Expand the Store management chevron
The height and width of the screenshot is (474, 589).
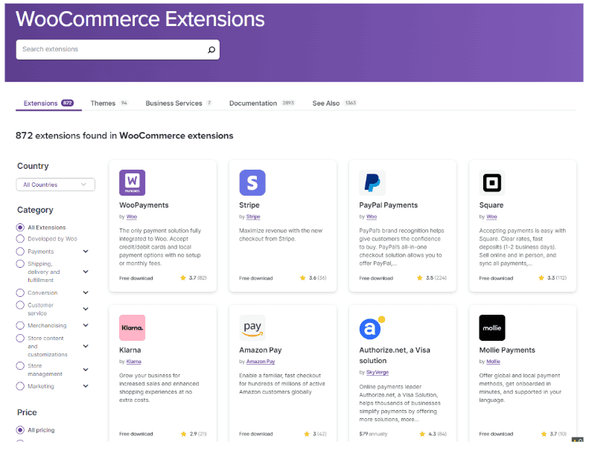[x=86, y=369]
